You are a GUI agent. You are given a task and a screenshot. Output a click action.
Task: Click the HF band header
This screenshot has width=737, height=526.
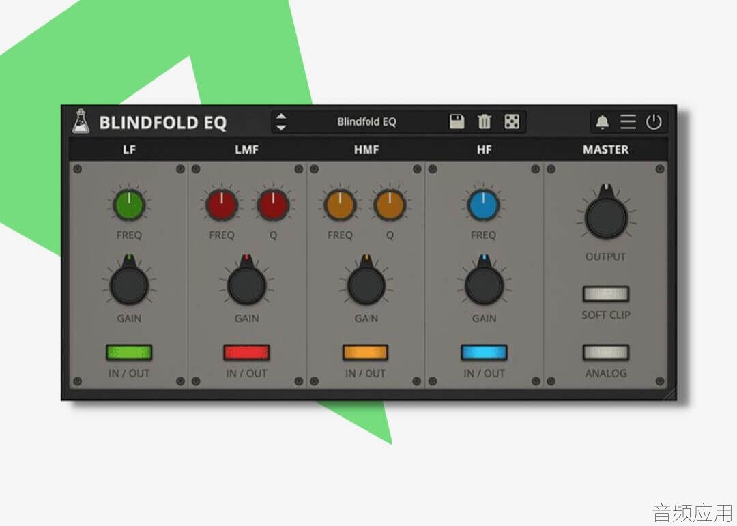click(x=484, y=149)
